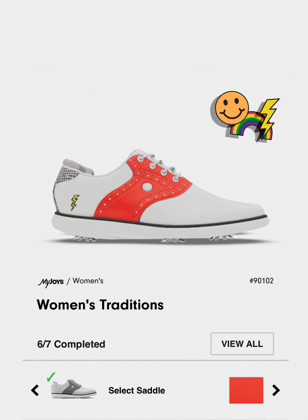308x420 pixels.
Task: Go to previous option with left arrow
Action: (x=35, y=390)
